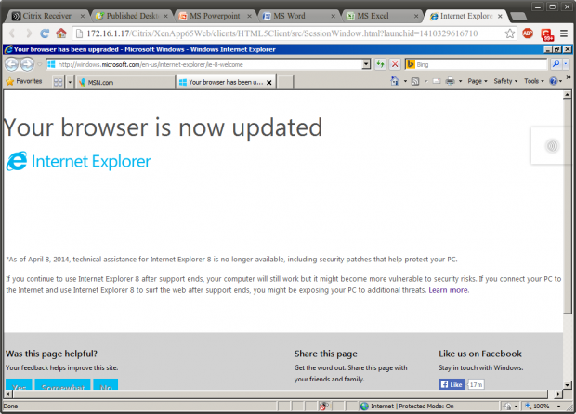The image size is (576, 414).
Task: Select MSN.com tab in IE
Action: pyautogui.click(x=125, y=83)
